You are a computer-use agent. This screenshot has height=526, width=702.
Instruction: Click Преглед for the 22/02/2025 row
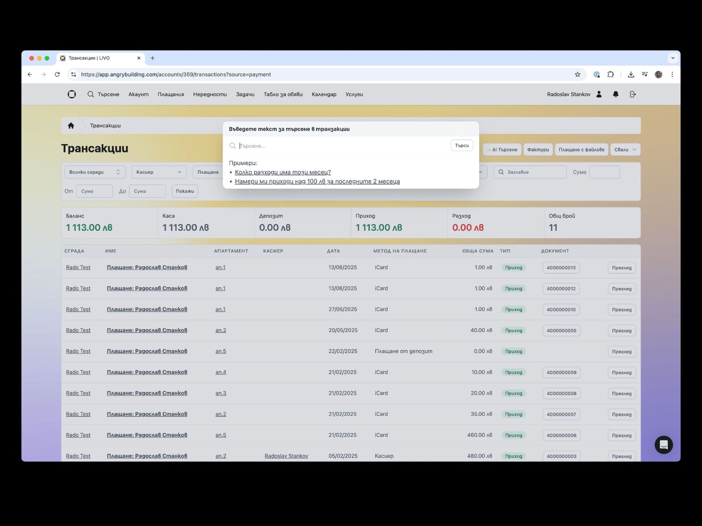[622, 351]
